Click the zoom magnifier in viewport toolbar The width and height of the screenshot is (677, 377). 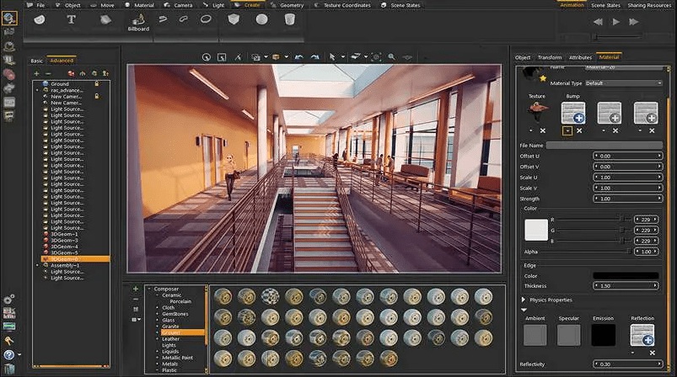click(x=391, y=56)
